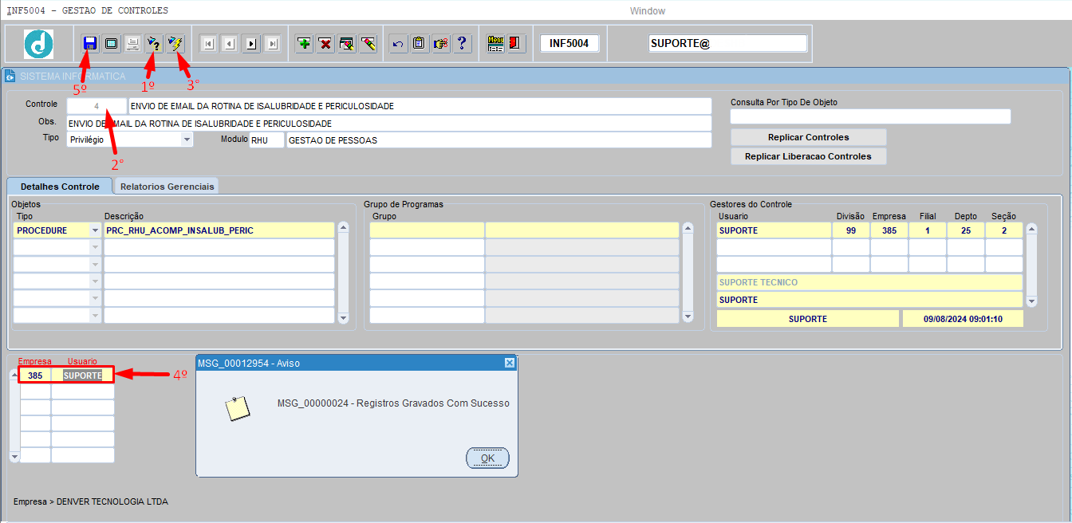1072x523 pixels.
Task: Select the Detalhes Controle tab
Action: click(x=60, y=186)
